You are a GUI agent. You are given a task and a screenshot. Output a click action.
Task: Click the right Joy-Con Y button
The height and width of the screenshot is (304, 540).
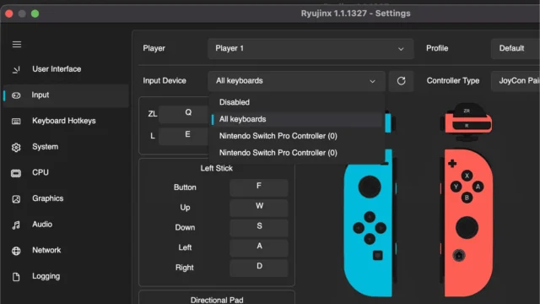coord(456,187)
